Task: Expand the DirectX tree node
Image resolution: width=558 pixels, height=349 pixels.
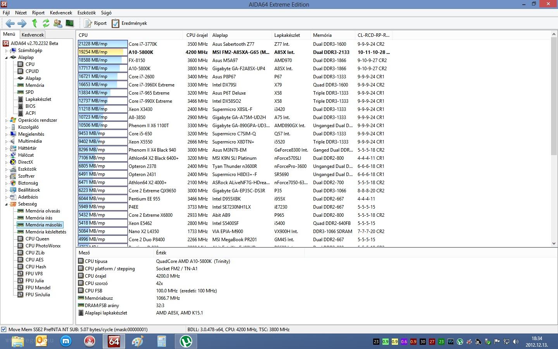Action: click(x=6, y=162)
